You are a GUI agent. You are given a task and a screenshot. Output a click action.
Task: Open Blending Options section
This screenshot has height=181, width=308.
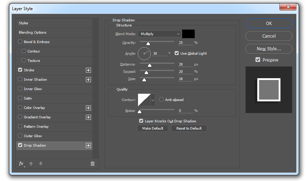pyautogui.click(x=54, y=33)
